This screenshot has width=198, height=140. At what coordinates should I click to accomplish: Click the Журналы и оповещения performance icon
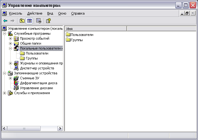(x=16, y=63)
